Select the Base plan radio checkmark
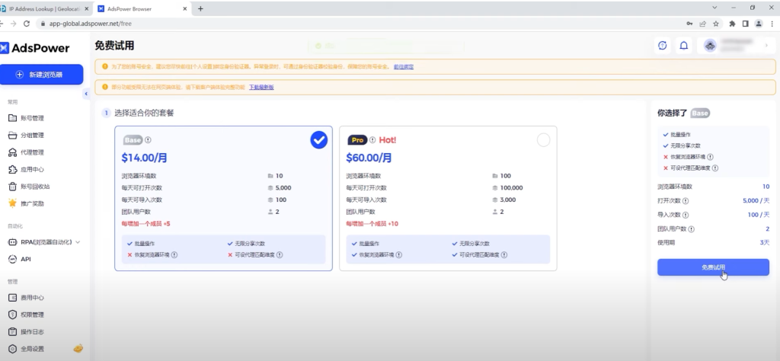The width and height of the screenshot is (780, 361). pos(319,139)
